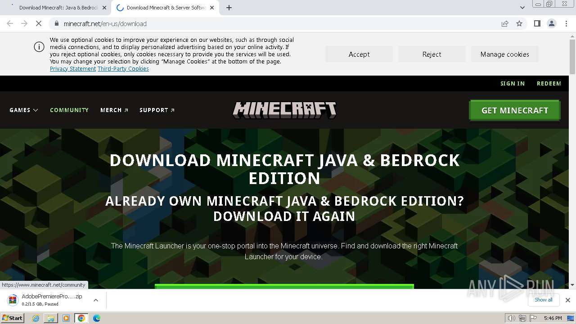Image resolution: width=576 pixels, height=324 pixels.
Task: Share this page icon
Action: 505,23
